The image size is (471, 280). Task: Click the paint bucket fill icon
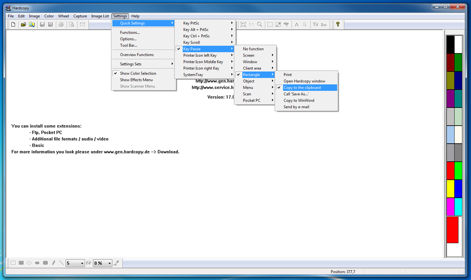[x=88, y=263]
